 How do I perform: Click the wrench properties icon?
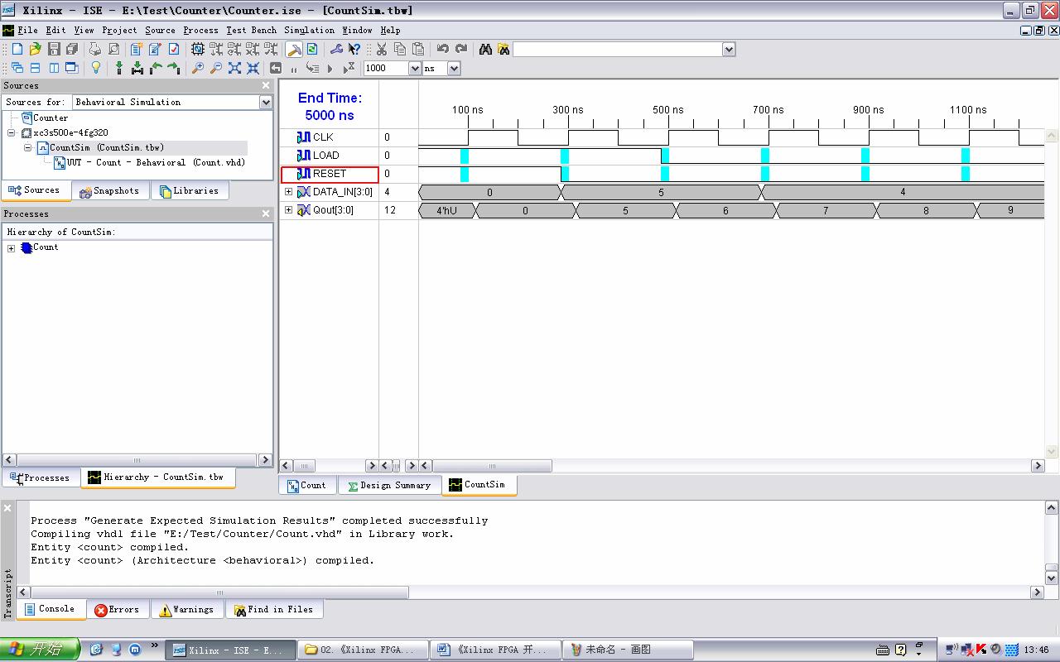pos(336,50)
